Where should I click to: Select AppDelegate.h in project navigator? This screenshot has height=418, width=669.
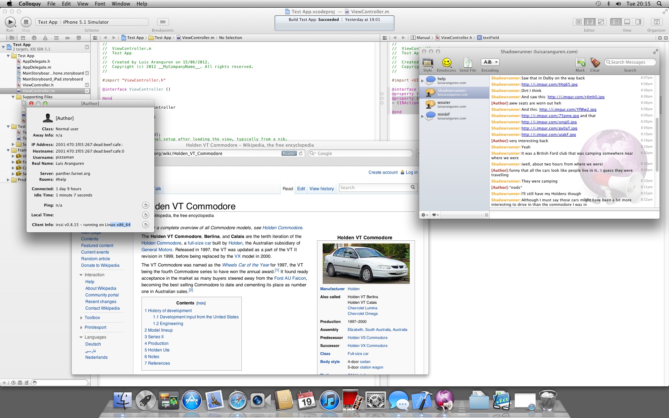coord(36,61)
